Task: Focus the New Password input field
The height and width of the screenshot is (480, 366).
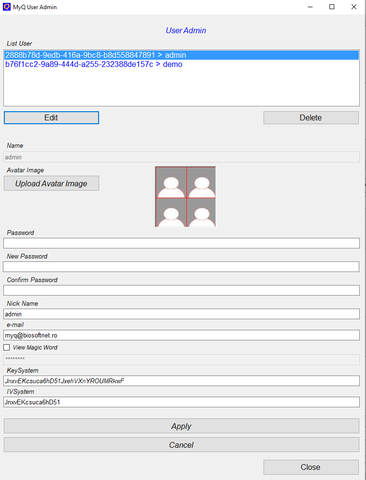Action: click(x=181, y=267)
